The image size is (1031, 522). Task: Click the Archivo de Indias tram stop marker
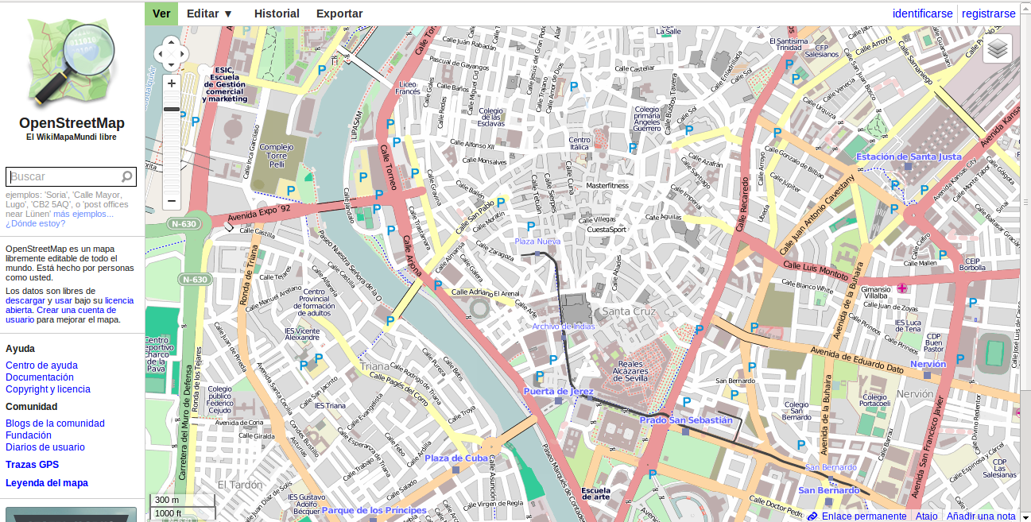click(x=564, y=337)
